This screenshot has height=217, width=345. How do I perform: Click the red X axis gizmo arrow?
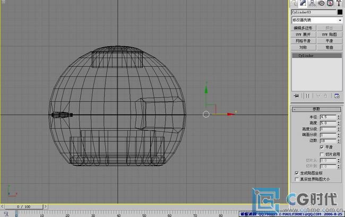231,114
